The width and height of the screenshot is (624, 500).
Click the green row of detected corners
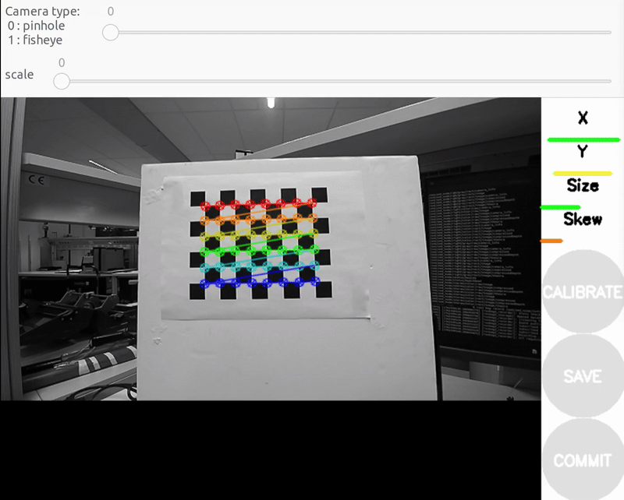[257, 251]
